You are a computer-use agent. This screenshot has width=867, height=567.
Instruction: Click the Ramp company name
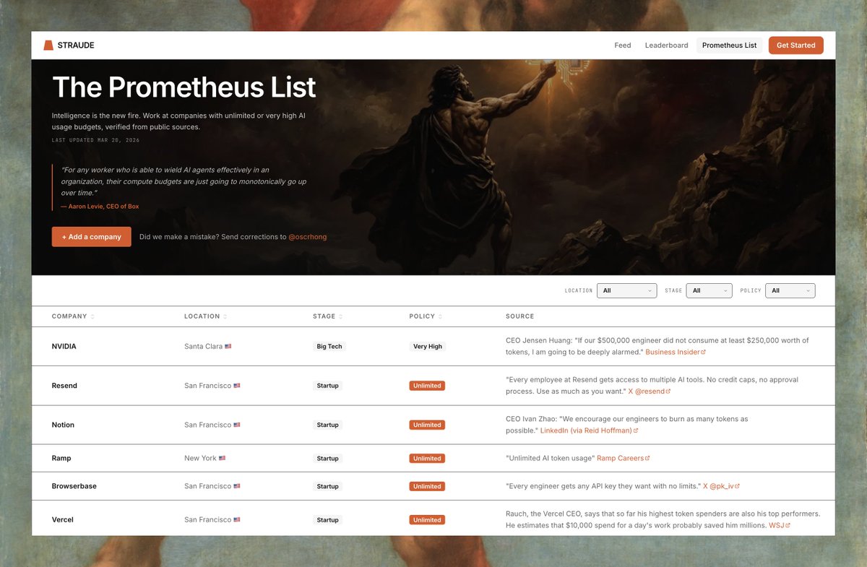(61, 459)
